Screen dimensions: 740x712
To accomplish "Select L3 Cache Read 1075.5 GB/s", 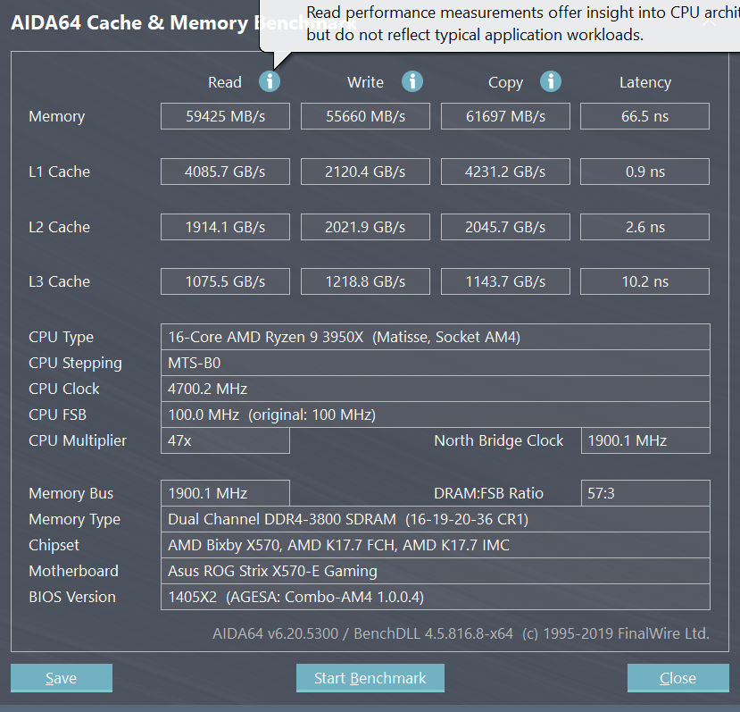I will [x=225, y=281].
